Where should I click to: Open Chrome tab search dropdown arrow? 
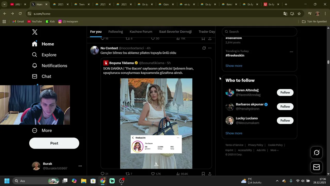click(x=4, y=4)
